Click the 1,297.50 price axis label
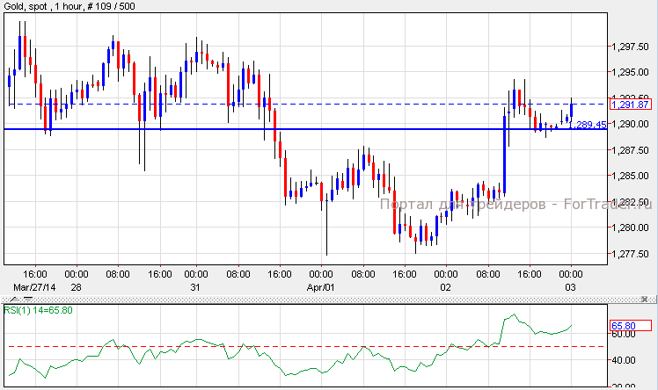Screen dimensions: 658x390 (x=629, y=47)
